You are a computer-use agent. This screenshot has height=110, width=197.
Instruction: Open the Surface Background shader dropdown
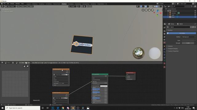(189, 37)
